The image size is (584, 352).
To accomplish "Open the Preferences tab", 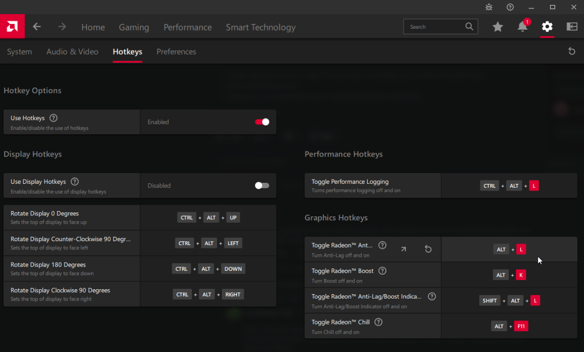I will click(176, 52).
